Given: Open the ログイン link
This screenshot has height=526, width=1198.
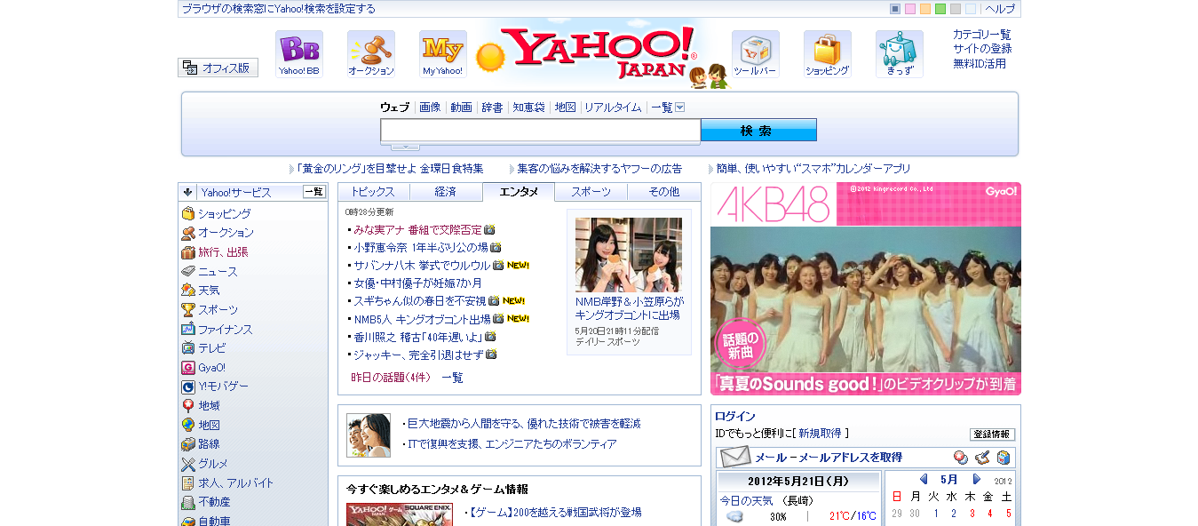Looking at the screenshot, I should pos(735,416).
